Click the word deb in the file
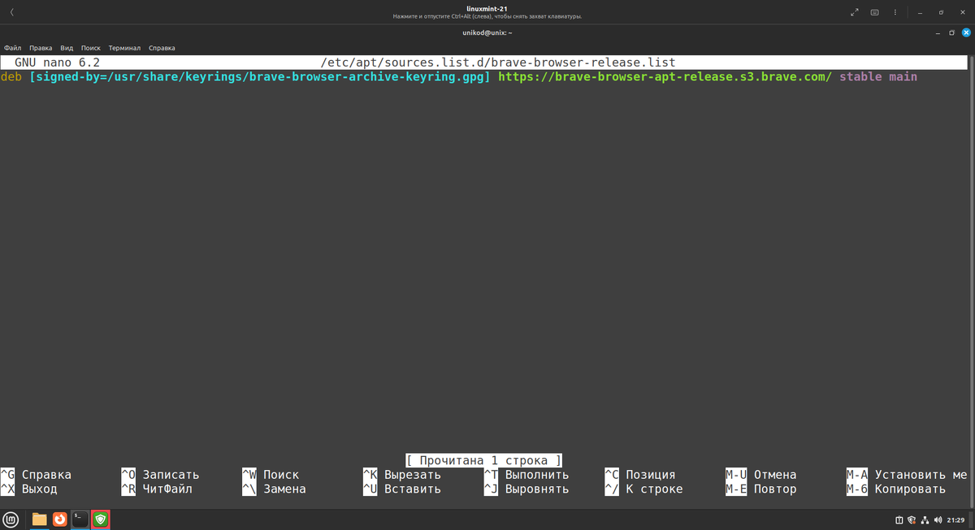Viewport: 975px width, 530px height. click(11, 77)
